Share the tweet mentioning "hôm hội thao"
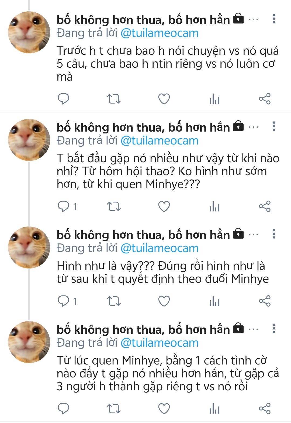Screen dimensions: 291x423 point(265,207)
